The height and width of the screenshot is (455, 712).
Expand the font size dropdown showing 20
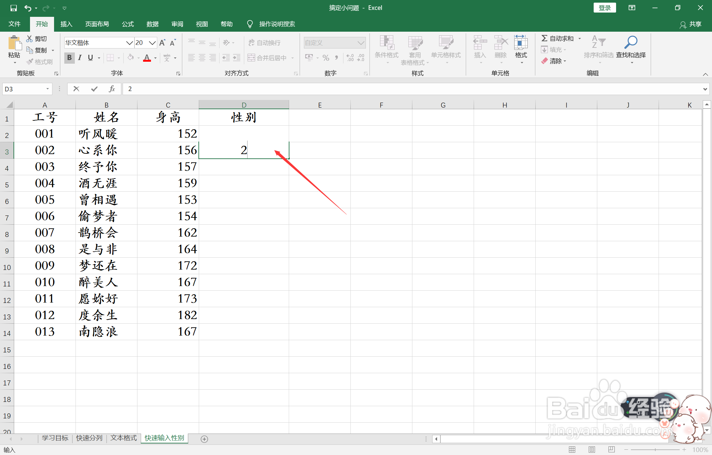tap(152, 43)
